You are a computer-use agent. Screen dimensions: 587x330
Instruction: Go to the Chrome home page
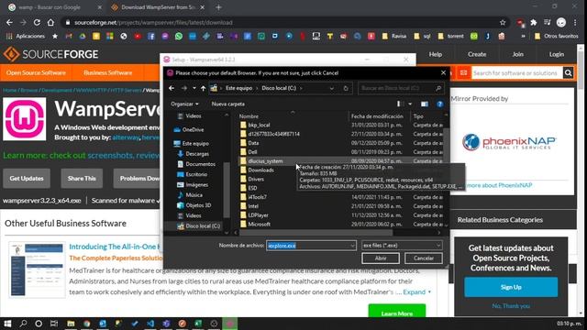click(50, 22)
